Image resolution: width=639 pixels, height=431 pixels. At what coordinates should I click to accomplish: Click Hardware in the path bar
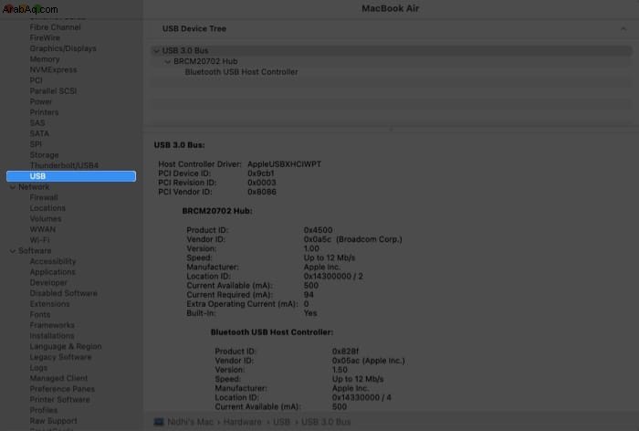(242, 422)
